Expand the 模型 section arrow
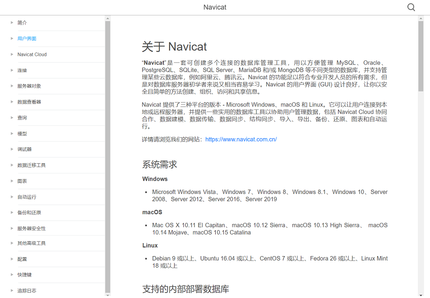 tap(12, 133)
